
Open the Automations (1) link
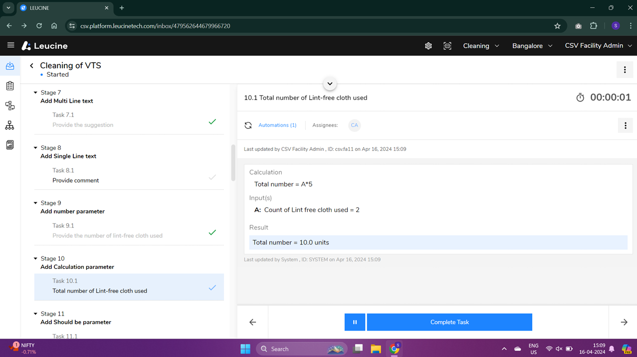point(277,125)
